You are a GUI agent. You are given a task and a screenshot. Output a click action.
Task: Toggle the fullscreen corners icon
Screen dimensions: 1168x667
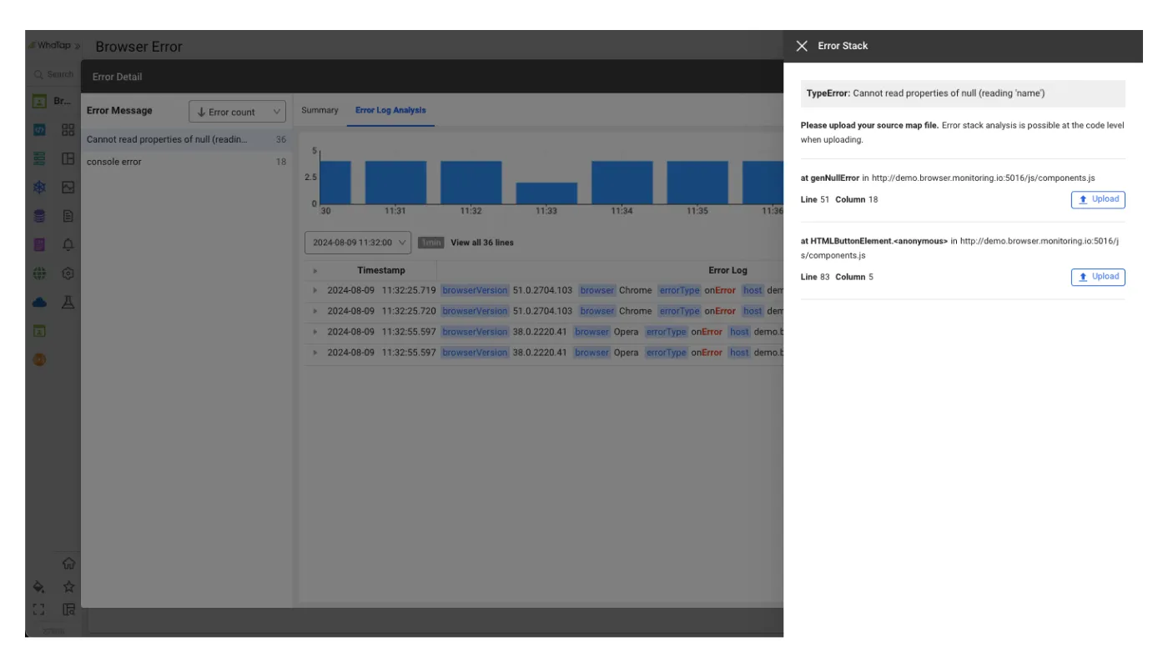[x=38, y=609]
